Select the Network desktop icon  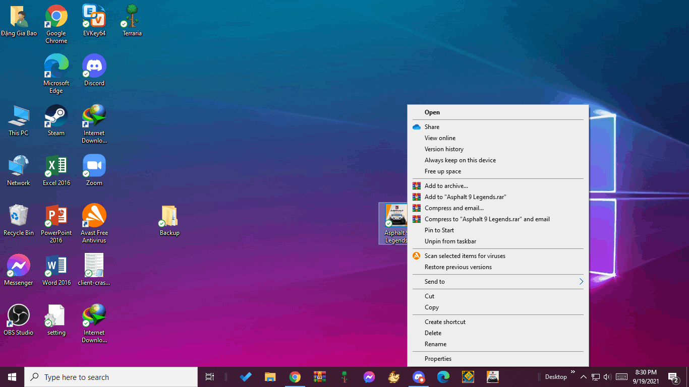click(x=19, y=170)
